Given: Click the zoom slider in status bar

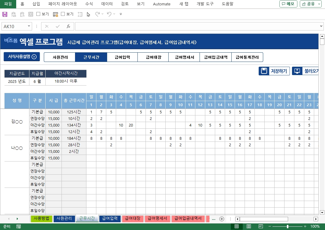Looking at the screenshot, I should [x=287, y=226].
